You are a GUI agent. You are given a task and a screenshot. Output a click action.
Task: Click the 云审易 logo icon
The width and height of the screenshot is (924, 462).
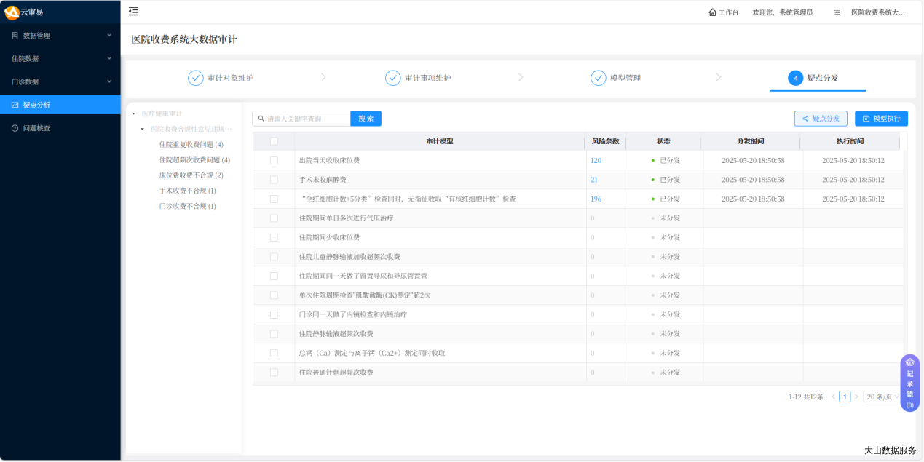pos(12,12)
